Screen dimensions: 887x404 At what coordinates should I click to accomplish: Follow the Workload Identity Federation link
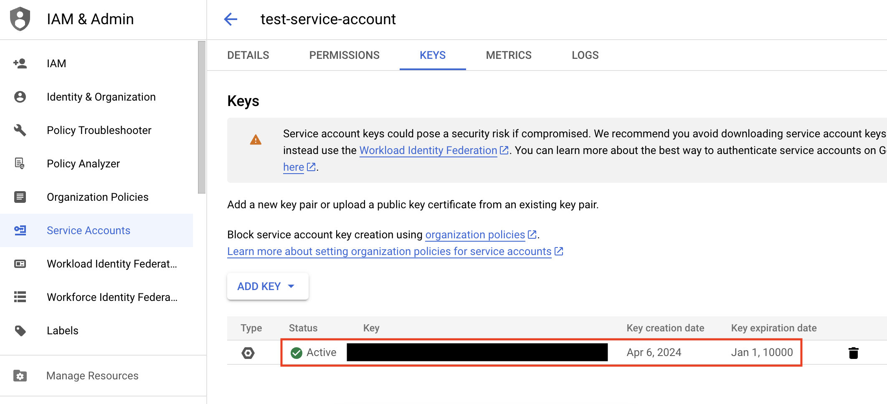(428, 150)
